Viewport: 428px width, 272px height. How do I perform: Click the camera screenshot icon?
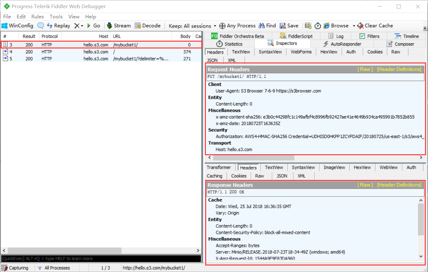pos(308,26)
